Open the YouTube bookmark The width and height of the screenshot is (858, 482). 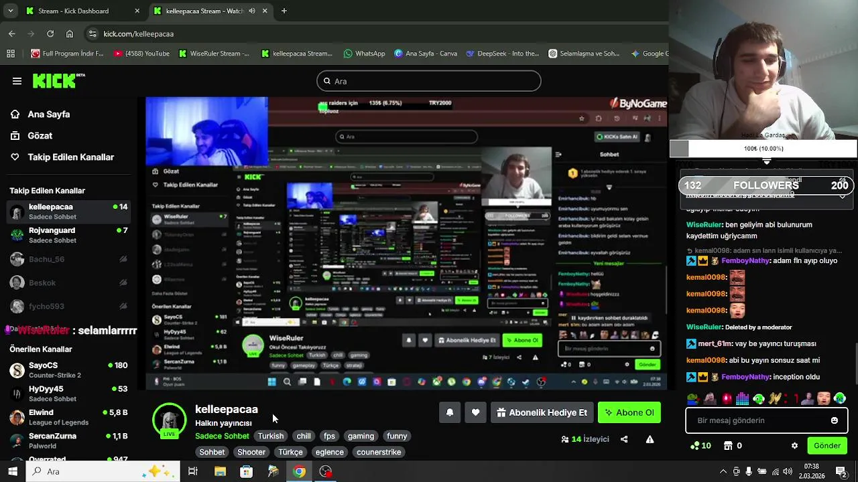click(141, 54)
